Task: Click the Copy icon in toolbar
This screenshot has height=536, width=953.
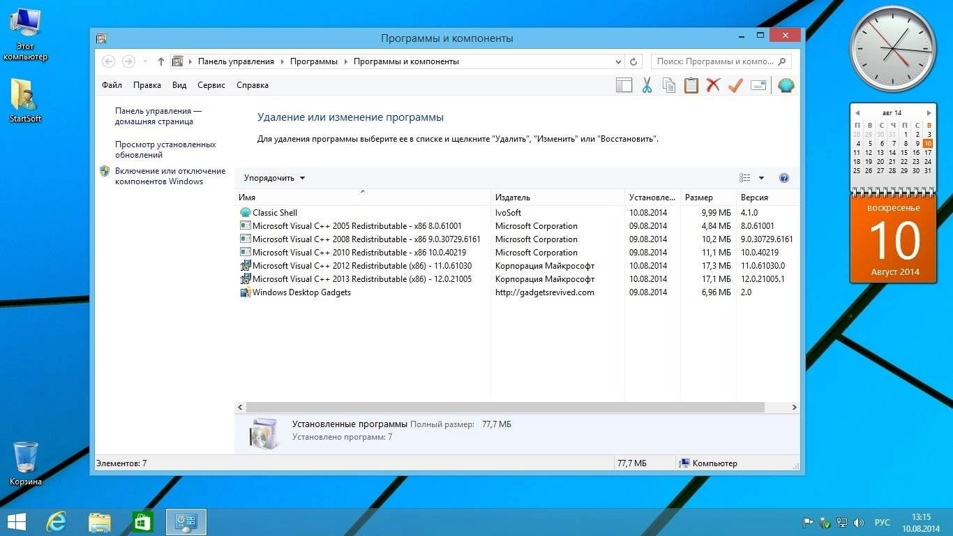Action: [668, 85]
